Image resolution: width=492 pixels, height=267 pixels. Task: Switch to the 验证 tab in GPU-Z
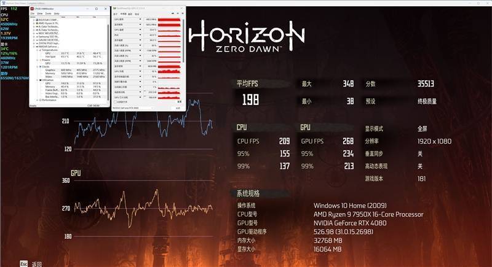137,14
